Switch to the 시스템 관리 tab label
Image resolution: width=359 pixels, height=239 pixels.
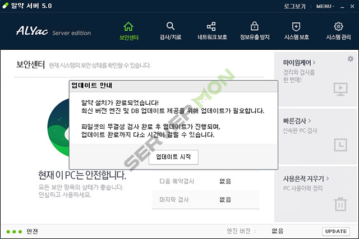338,37
